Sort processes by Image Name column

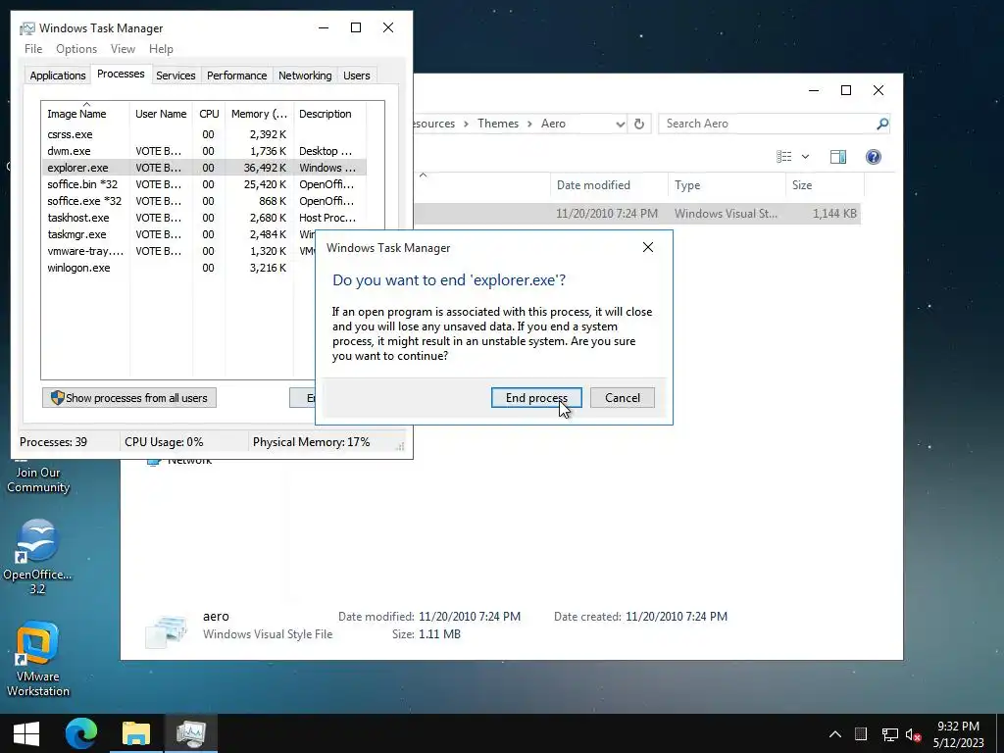pos(85,114)
